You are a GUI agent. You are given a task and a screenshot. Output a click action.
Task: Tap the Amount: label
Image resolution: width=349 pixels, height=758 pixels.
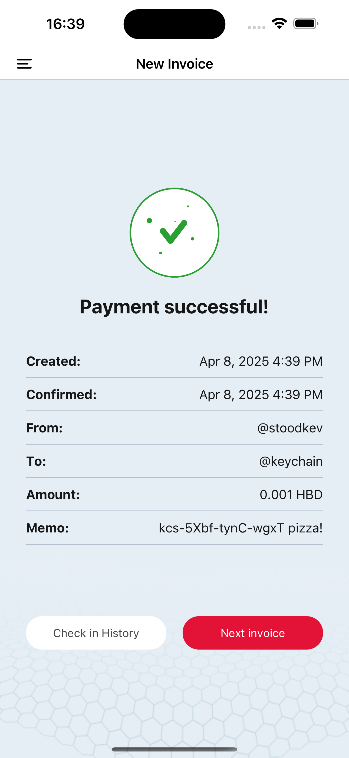(x=53, y=495)
